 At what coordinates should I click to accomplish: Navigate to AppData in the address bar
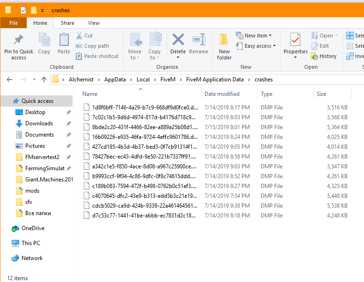[x=115, y=80]
